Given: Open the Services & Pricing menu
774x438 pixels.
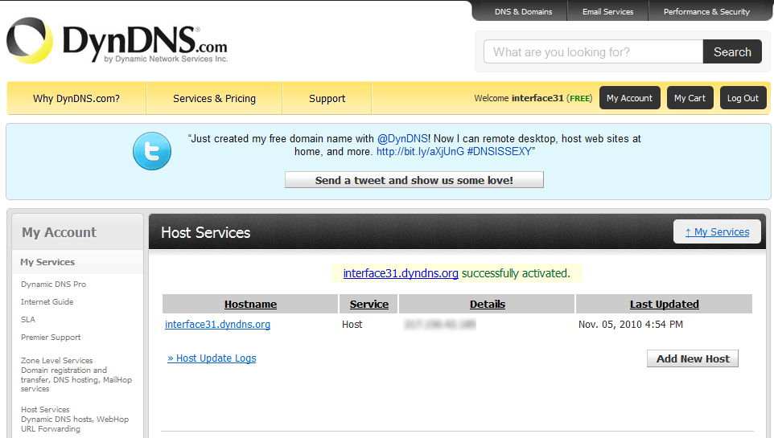Looking at the screenshot, I should click(x=214, y=99).
